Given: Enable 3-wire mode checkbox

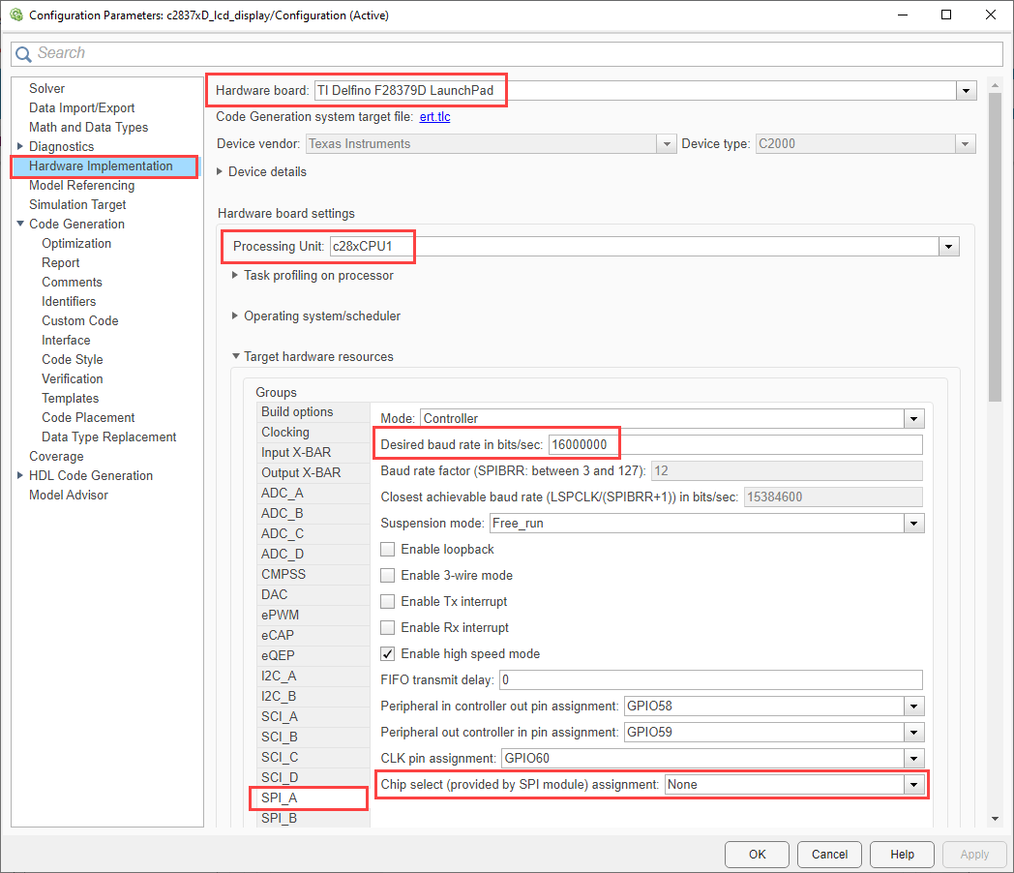Looking at the screenshot, I should (387, 575).
